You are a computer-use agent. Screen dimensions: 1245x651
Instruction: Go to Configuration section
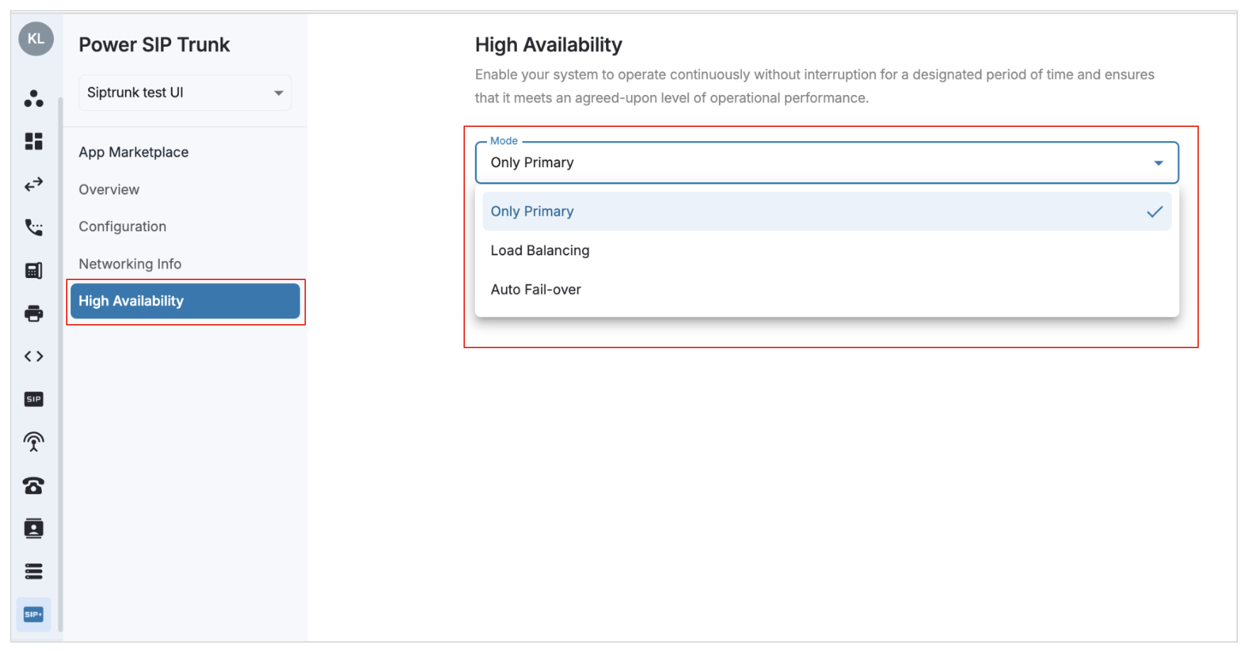(x=122, y=227)
